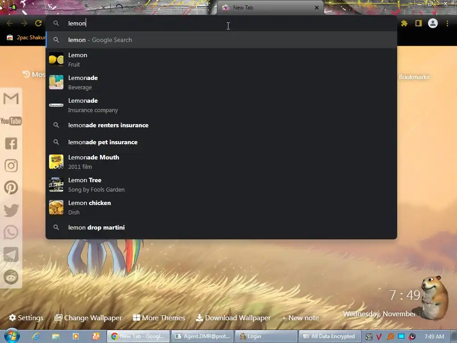457x343 pixels.
Task: Open the Chrome three-dot menu
Action: (447, 23)
